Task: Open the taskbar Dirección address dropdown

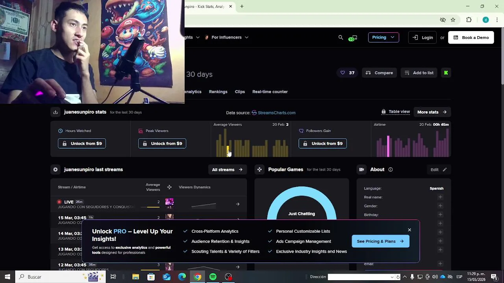Action: click(x=392, y=277)
